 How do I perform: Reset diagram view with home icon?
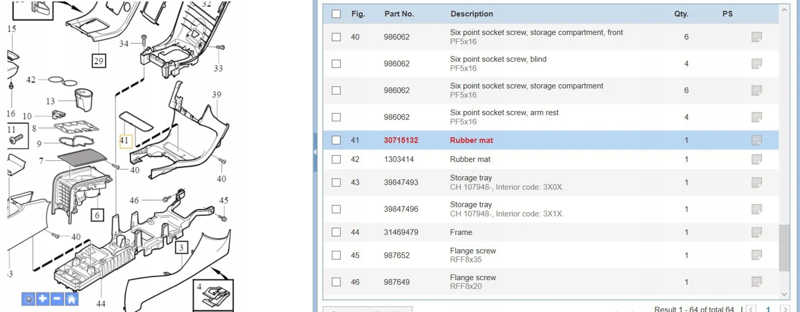[71, 299]
